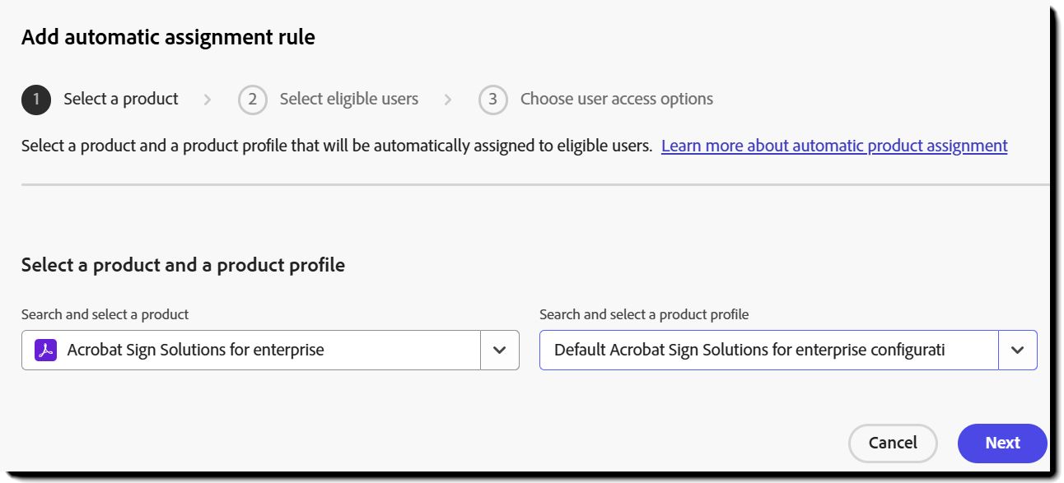1064x483 pixels.
Task: Go to Select a product step
Action: coord(121,99)
